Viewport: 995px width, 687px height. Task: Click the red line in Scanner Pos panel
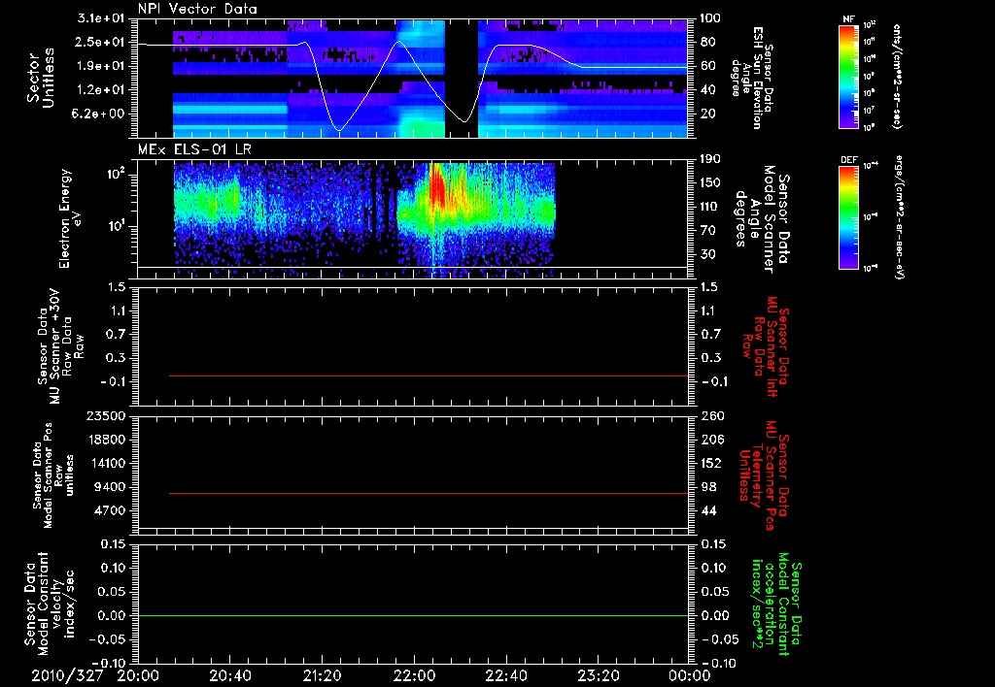[429, 493]
